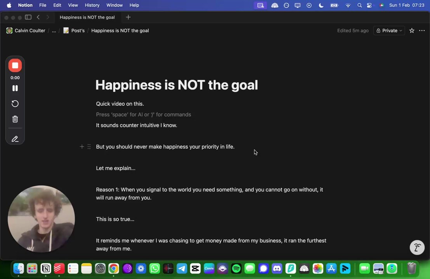Click 'It sounds counter intuitive I know.' text
The height and width of the screenshot is (279, 430).
coord(137,125)
